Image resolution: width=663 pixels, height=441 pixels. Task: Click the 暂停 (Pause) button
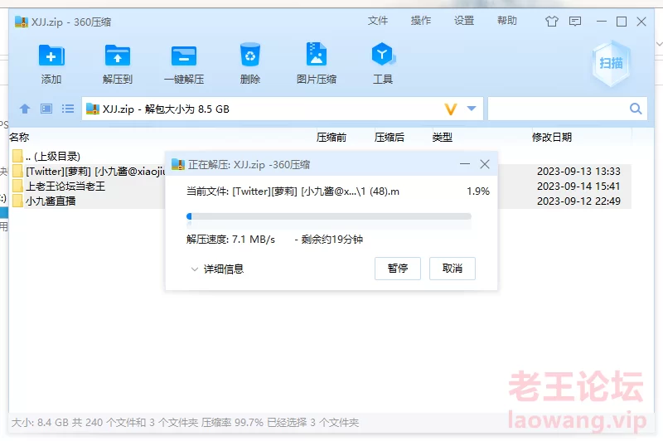coord(398,268)
